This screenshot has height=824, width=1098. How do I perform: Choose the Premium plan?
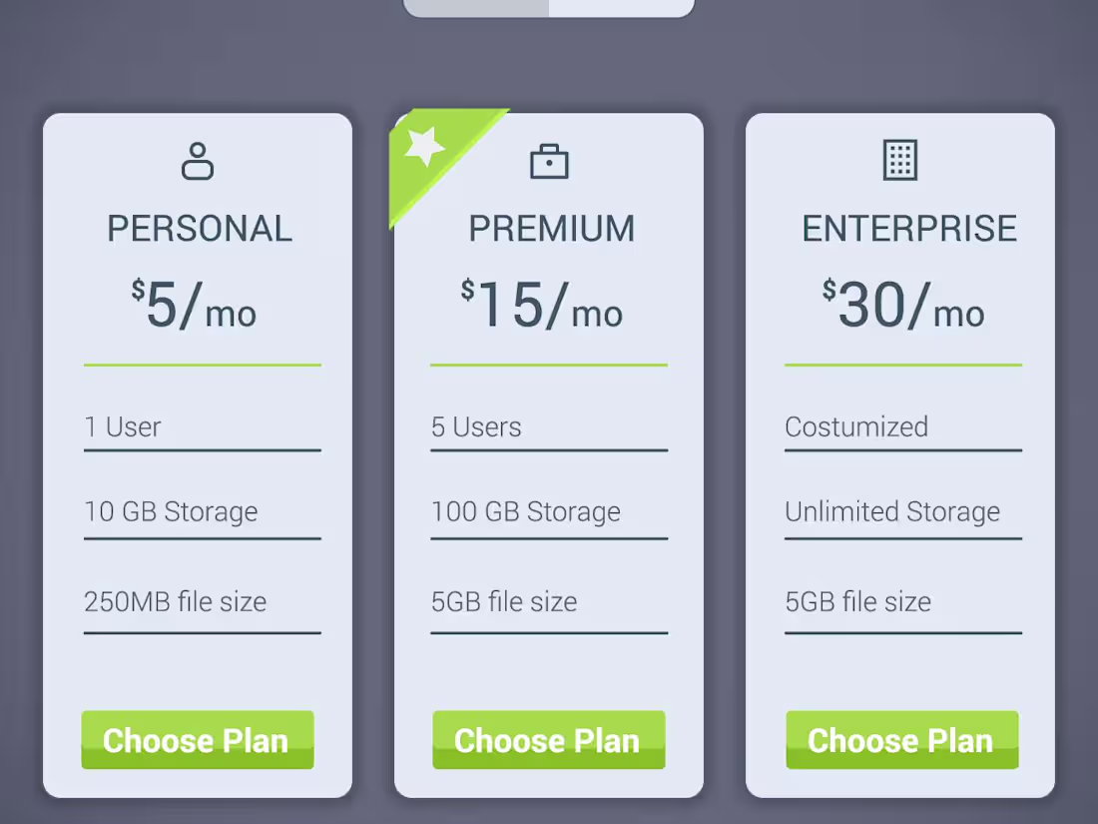point(548,740)
